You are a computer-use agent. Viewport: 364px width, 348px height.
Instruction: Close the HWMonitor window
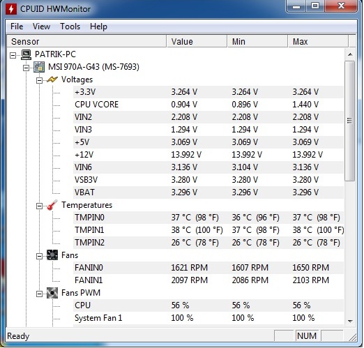[x=341, y=6]
